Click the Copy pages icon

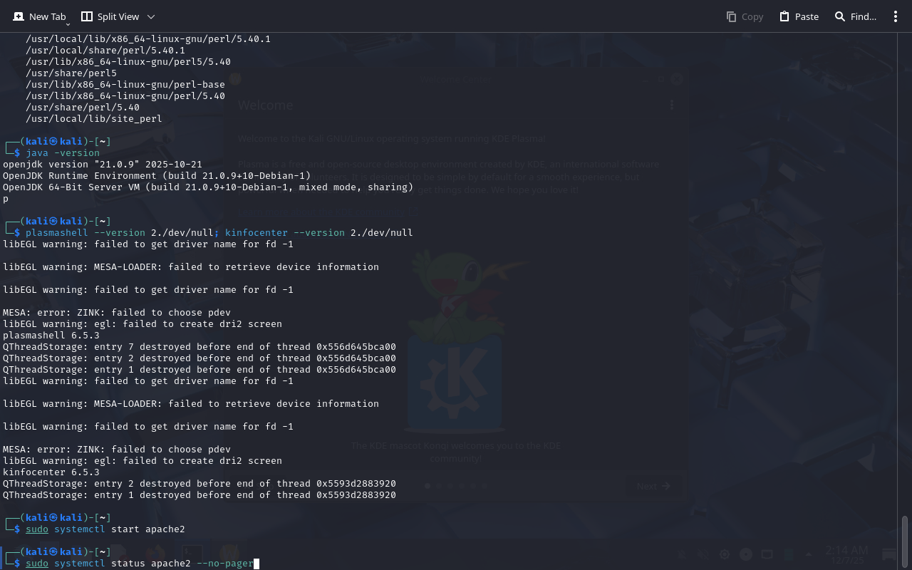pos(731,16)
